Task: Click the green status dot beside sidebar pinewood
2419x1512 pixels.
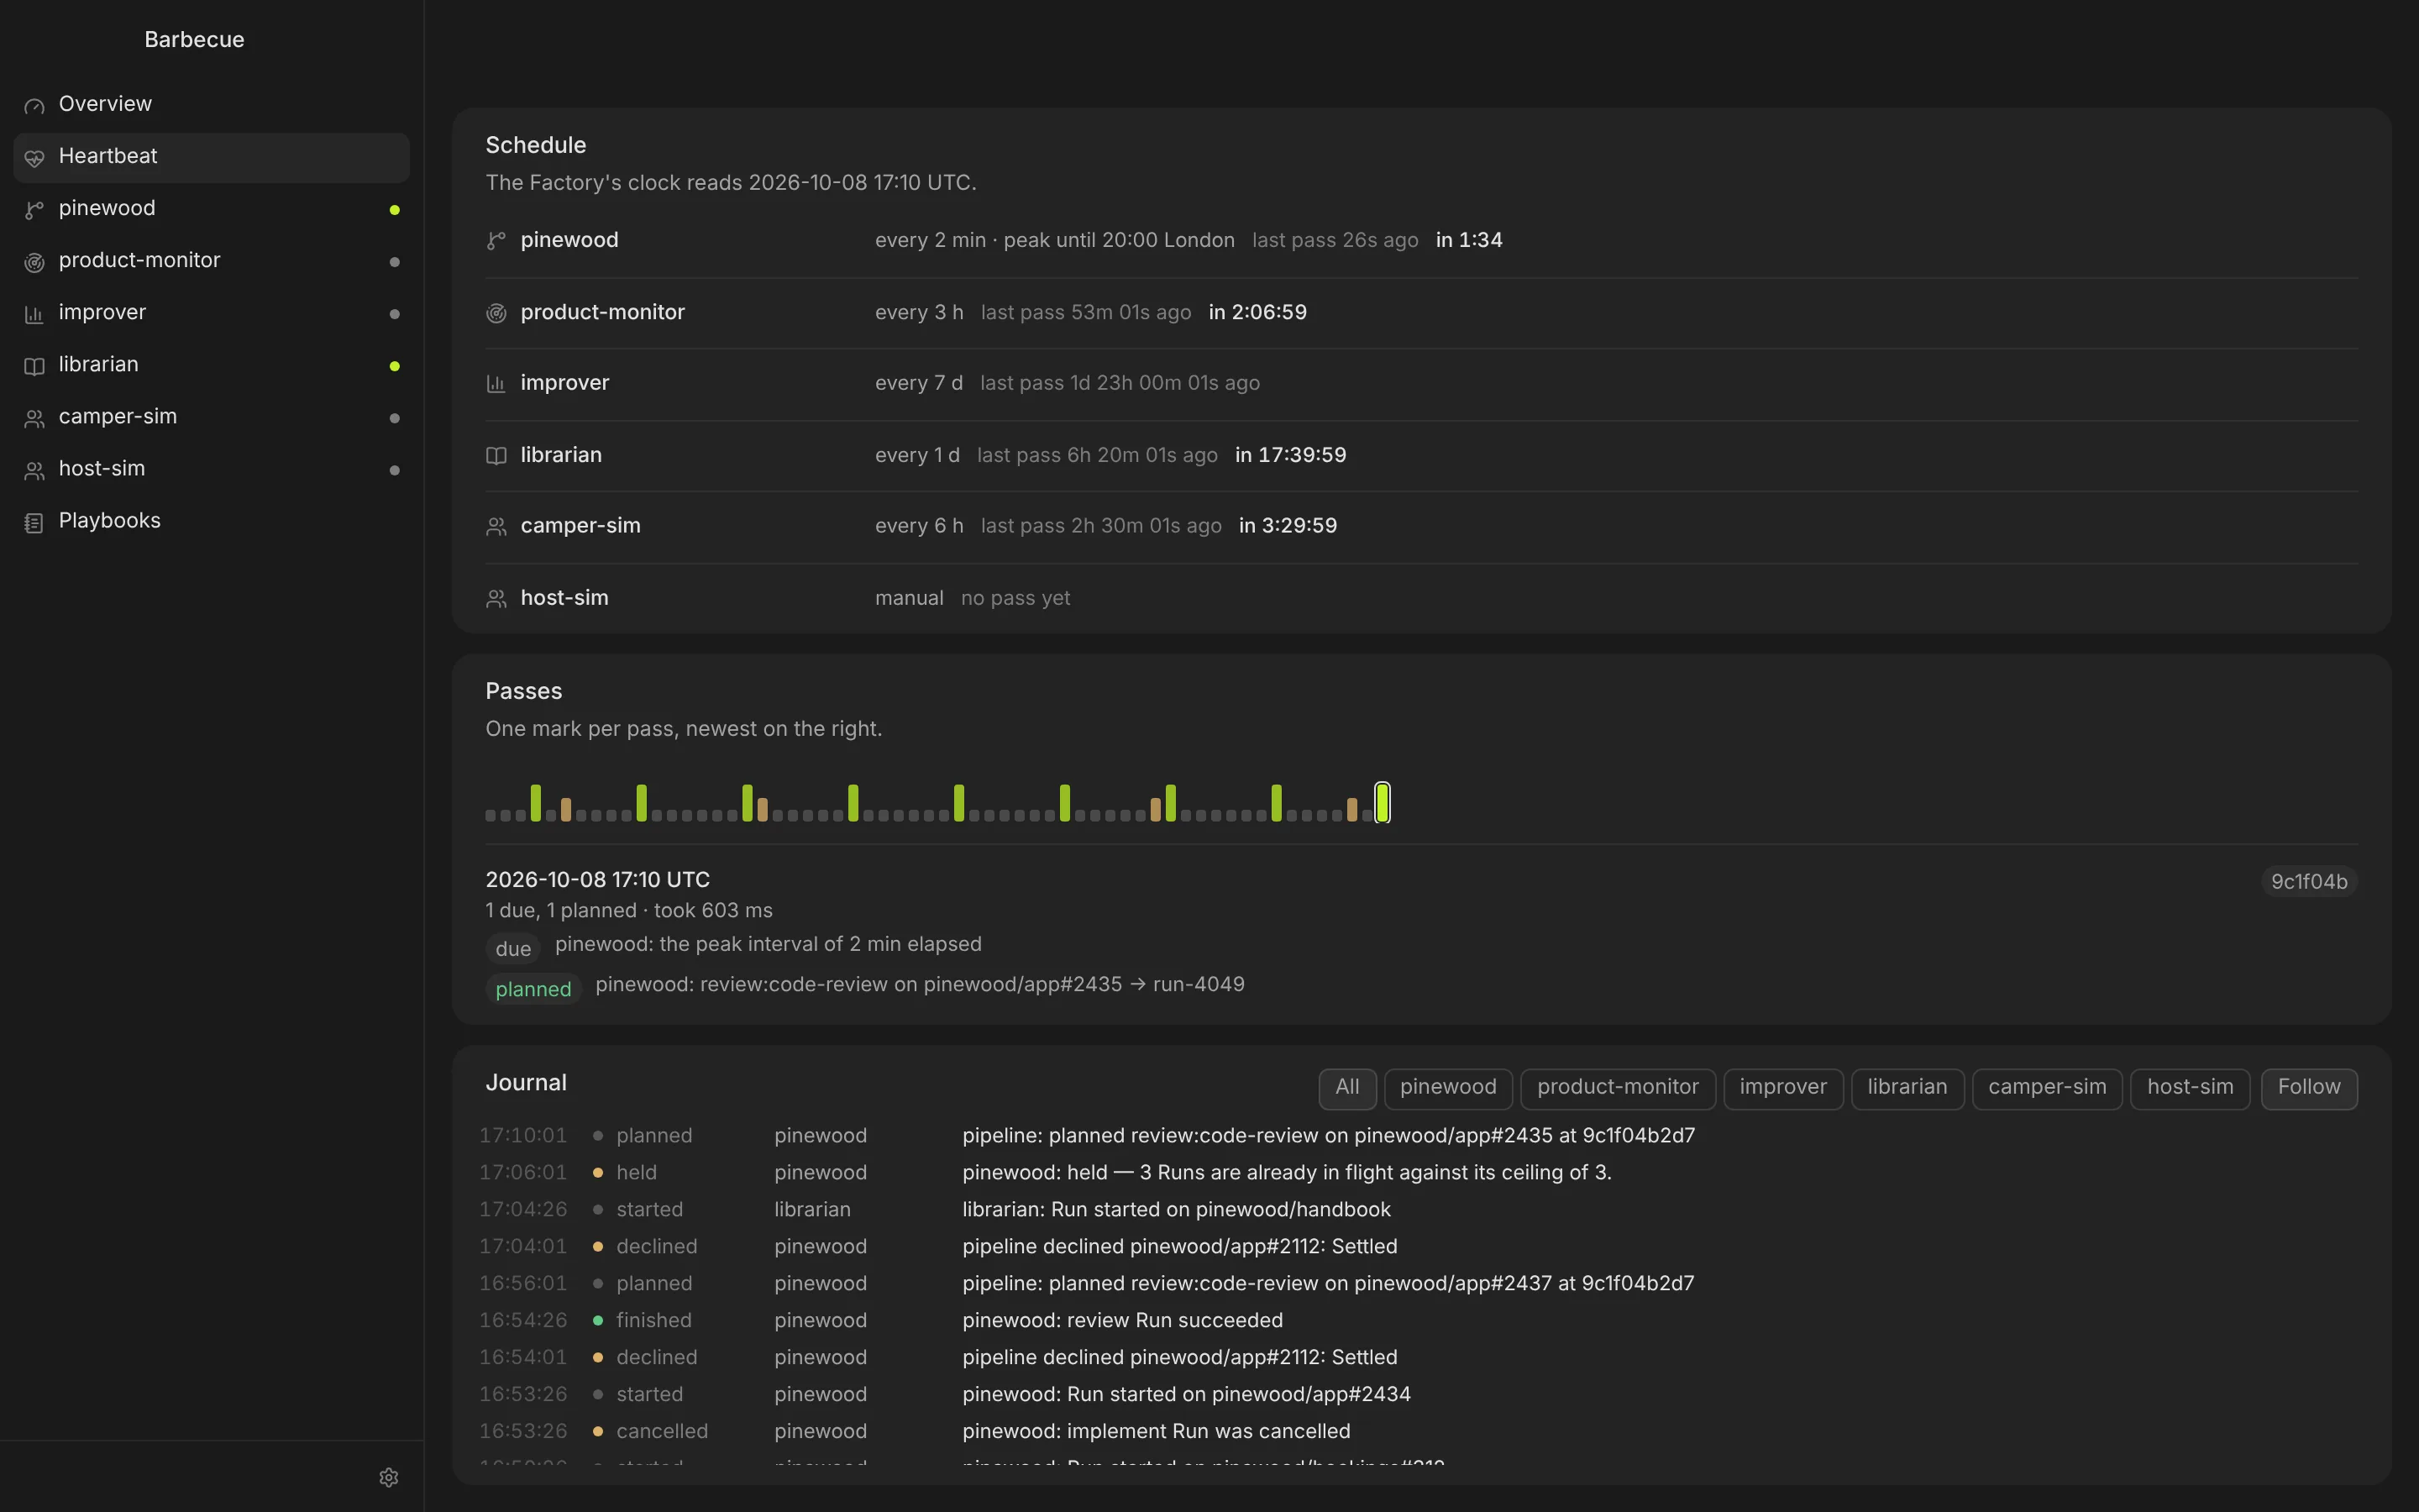Action: coord(394,209)
